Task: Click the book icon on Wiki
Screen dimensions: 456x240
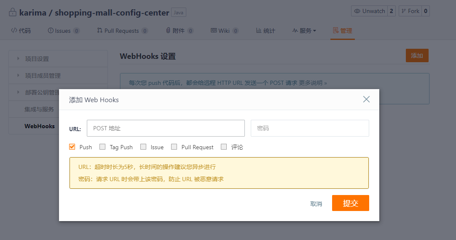Action: pyautogui.click(x=214, y=30)
